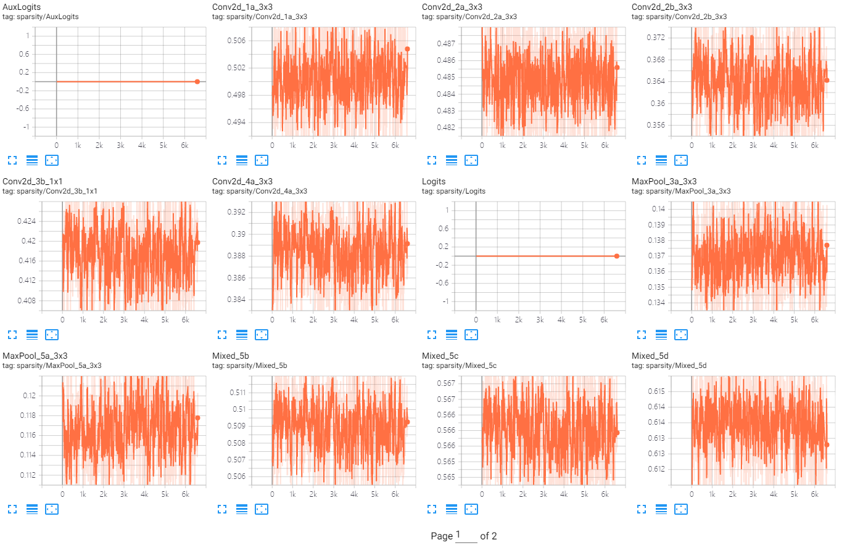Toggle log scale on the Mixed_5b chart
Viewport: 855px width, 548px height.
tap(242, 509)
